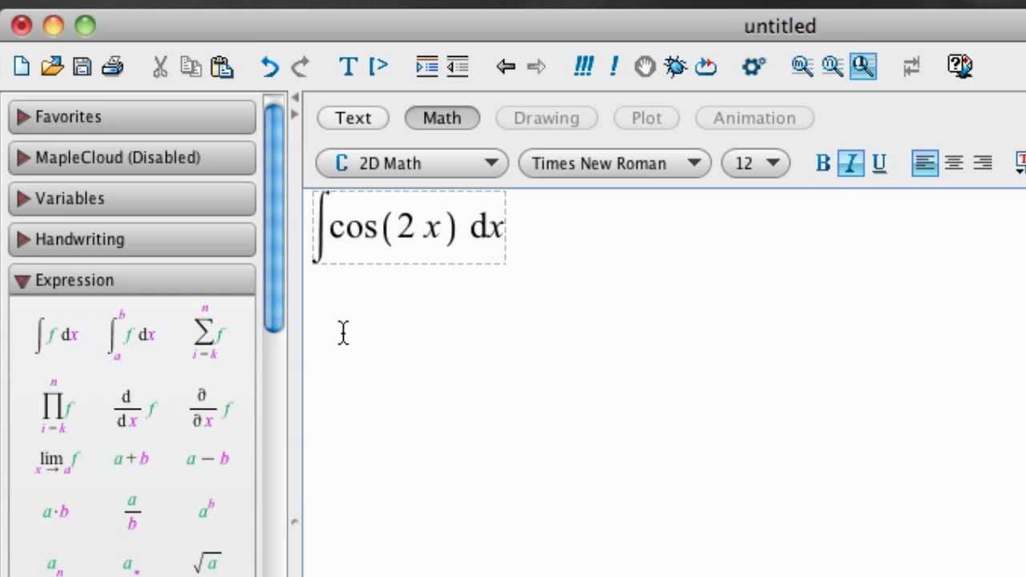The height and width of the screenshot is (577, 1026).
Task: Open Maple help question mark icon
Action: tap(959, 67)
